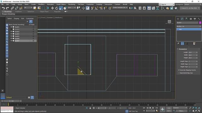Switch to the Utilities panel wrench icon
This screenshot has height=113, width=202.
point(199,19)
